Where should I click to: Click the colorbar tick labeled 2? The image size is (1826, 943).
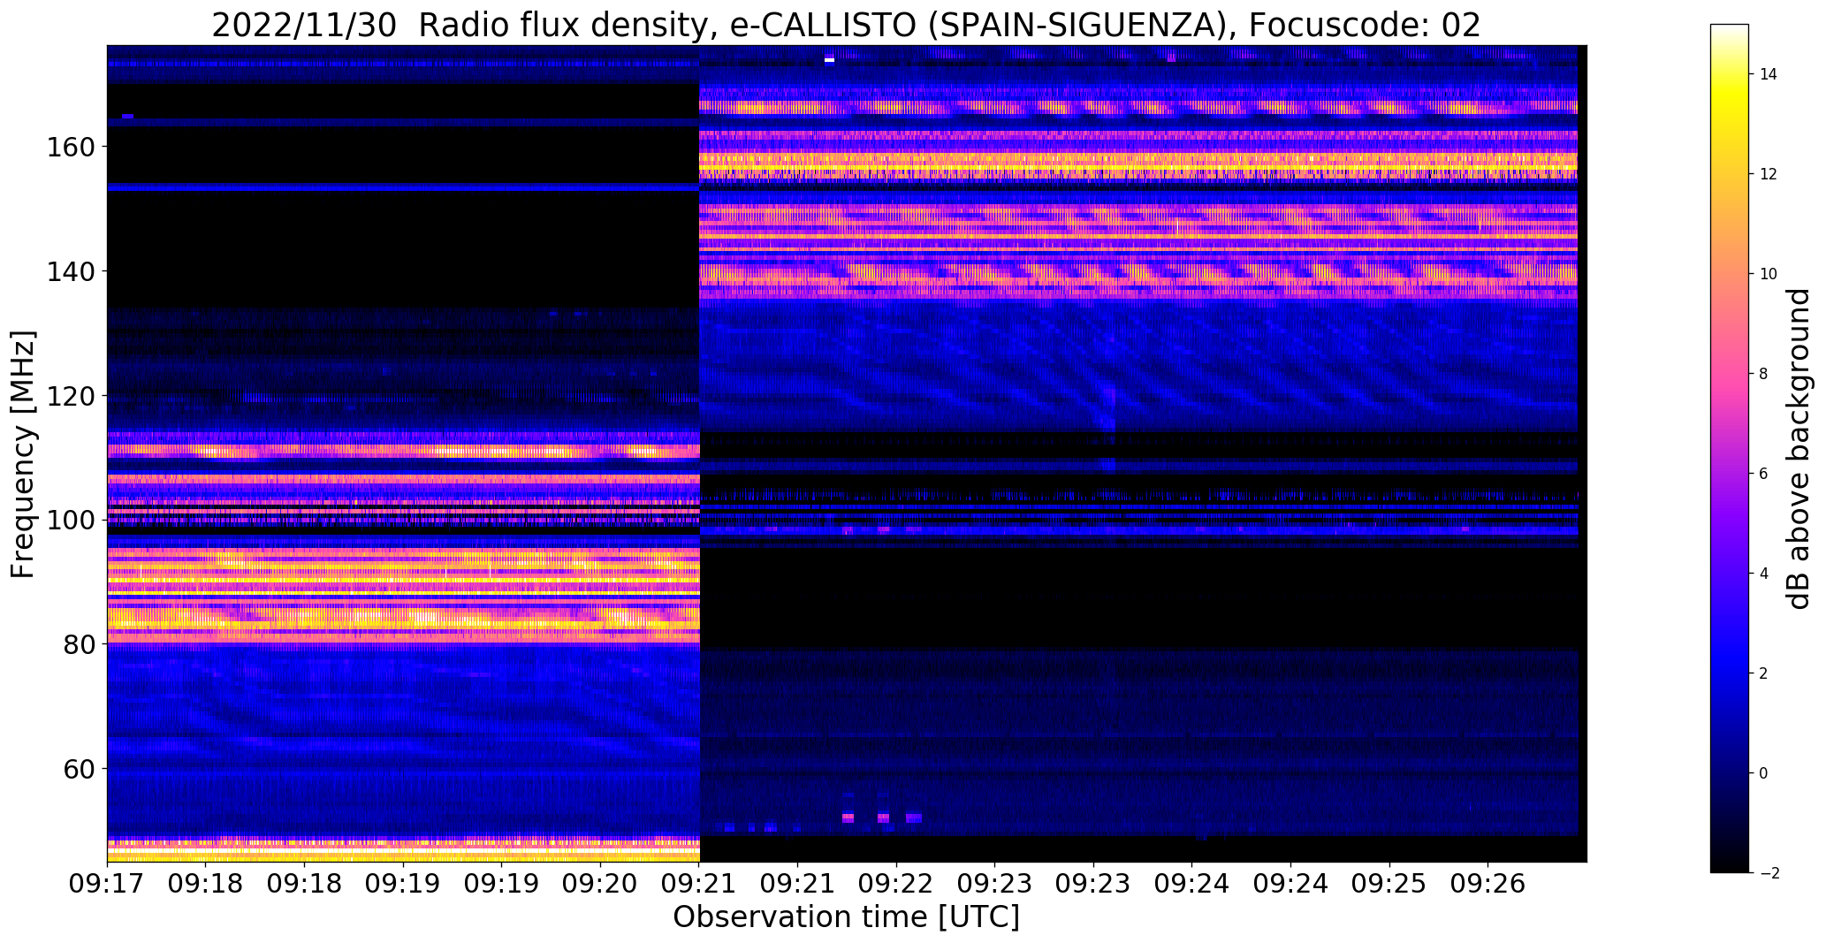coord(1763,673)
